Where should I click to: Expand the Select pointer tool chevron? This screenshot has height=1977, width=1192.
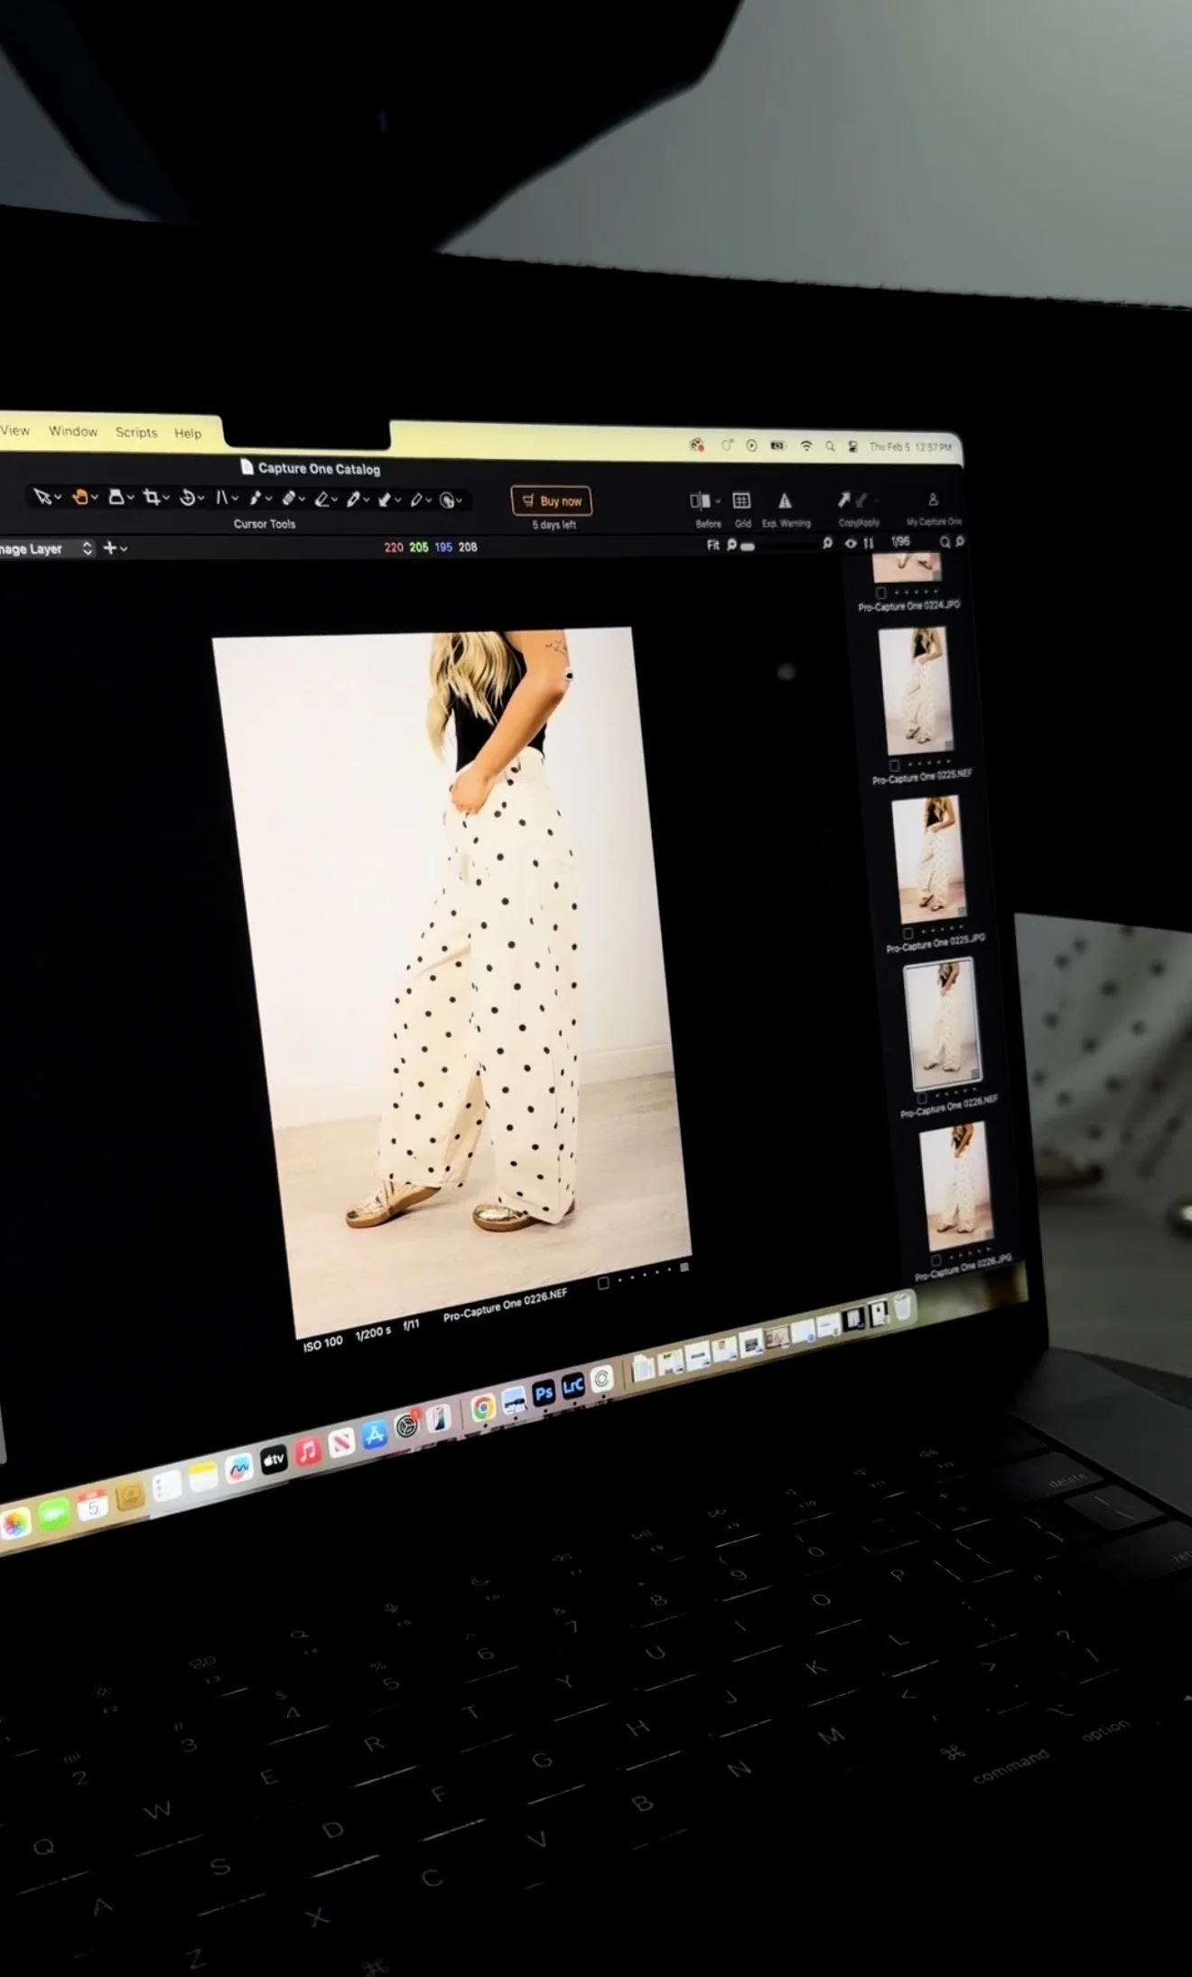(58, 498)
